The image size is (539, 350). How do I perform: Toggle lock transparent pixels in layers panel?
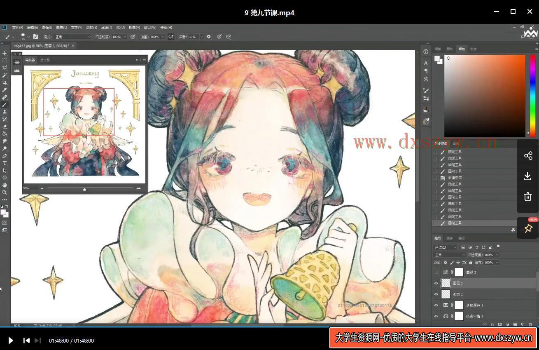coord(446,263)
